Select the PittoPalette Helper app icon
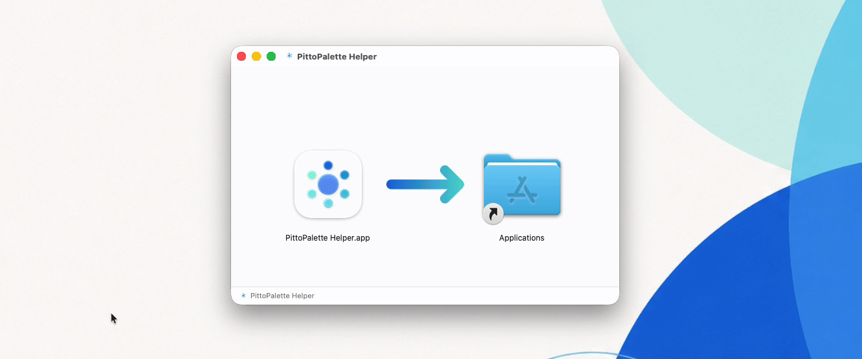Viewport: 862px width, 359px height. pos(328,184)
